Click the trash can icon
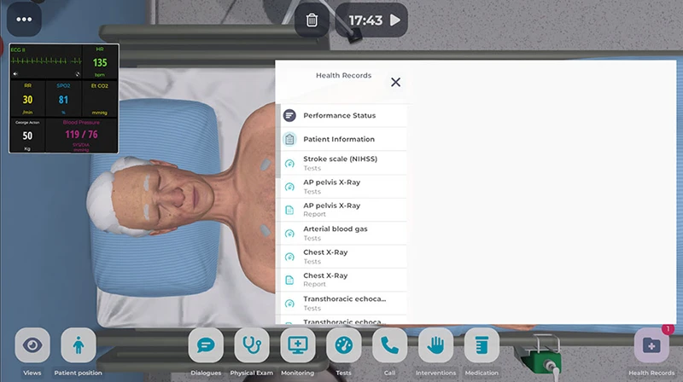Screen dimensions: 683x382 point(312,20)
